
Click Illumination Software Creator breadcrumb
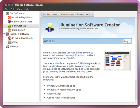(77, 15)
